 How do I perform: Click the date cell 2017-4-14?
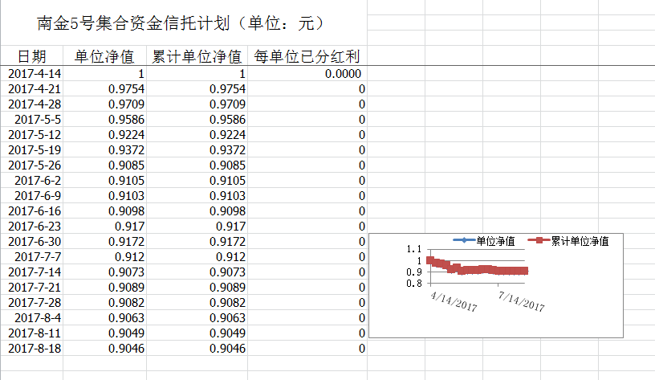tap(35, 74)
